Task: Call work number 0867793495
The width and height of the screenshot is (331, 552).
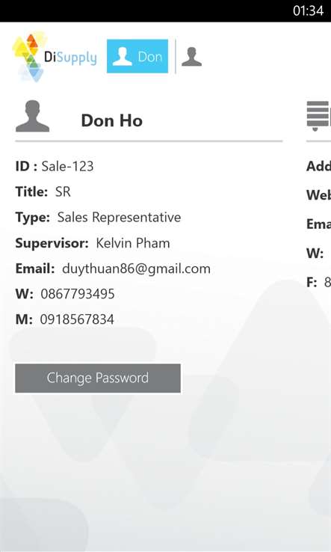Action: 78,294
